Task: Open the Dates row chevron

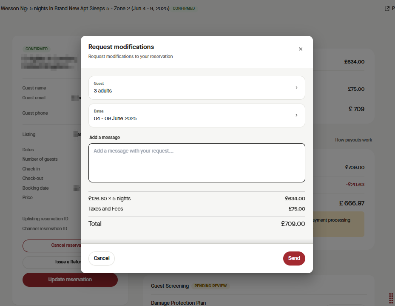Action: 296,115
